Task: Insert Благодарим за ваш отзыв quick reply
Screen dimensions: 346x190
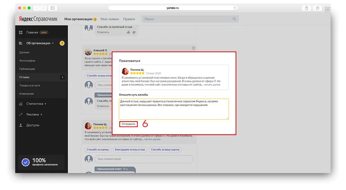Action: 130,150
